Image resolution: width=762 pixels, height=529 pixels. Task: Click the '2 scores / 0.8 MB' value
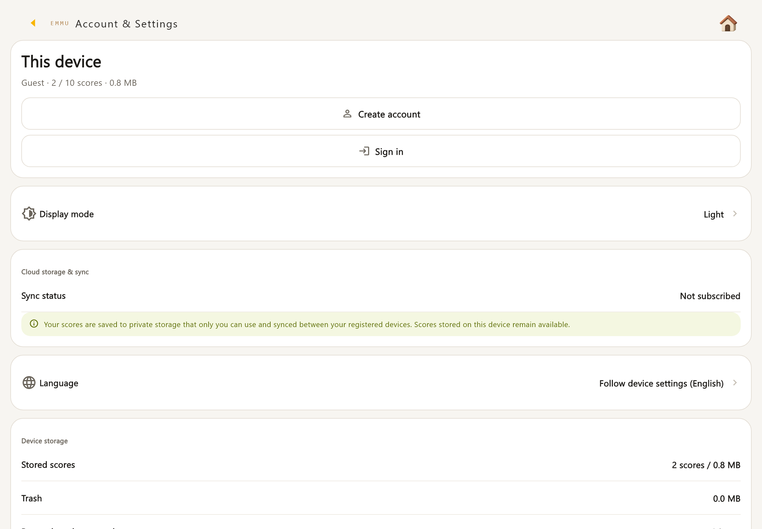pos(706,465)
